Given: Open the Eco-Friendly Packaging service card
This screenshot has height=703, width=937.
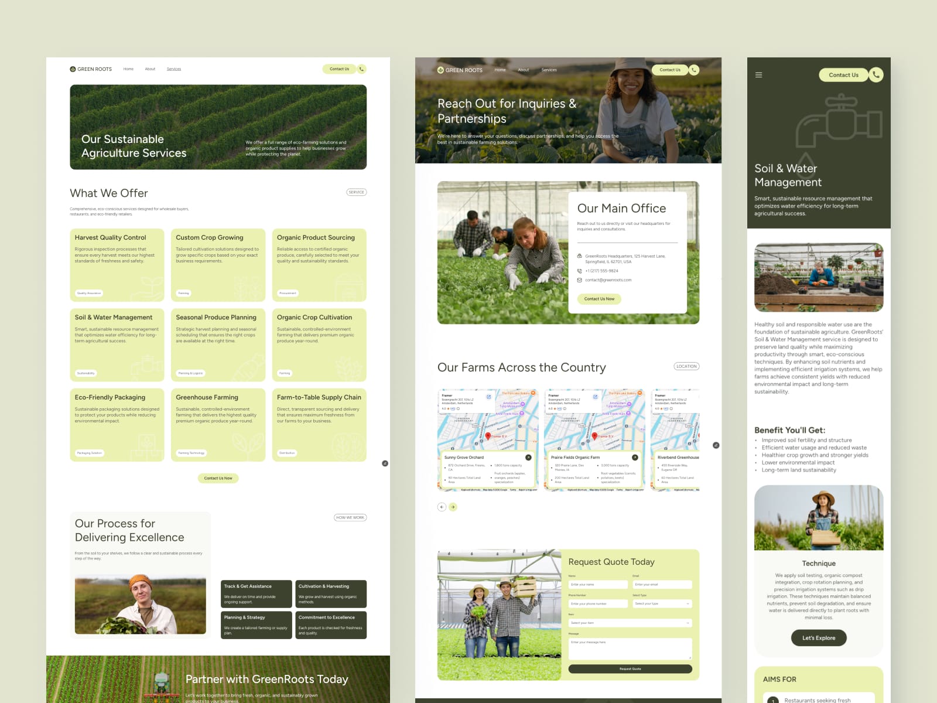Looking at the screenshot, I should 117,425.
